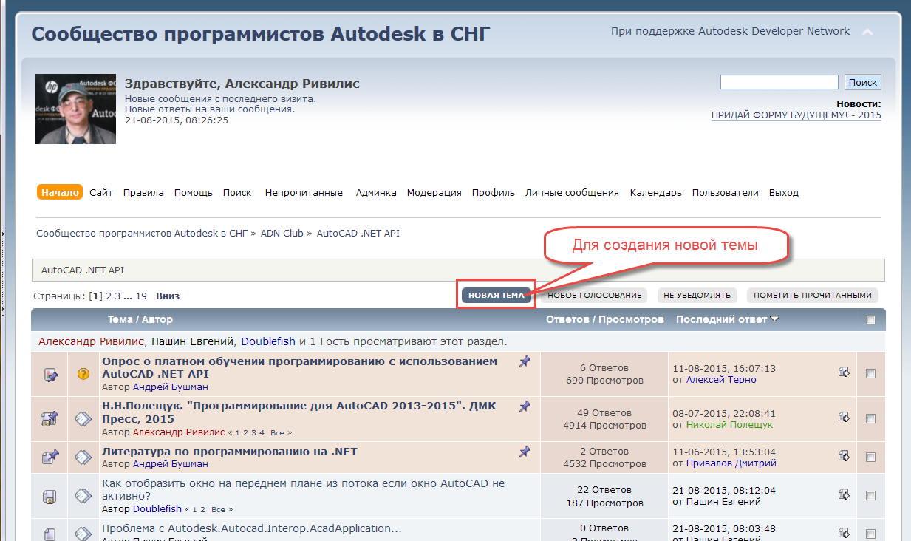Screen dimensions: 911x541
Task: Click the message icon in the Литература row
Action: (83, 457)
